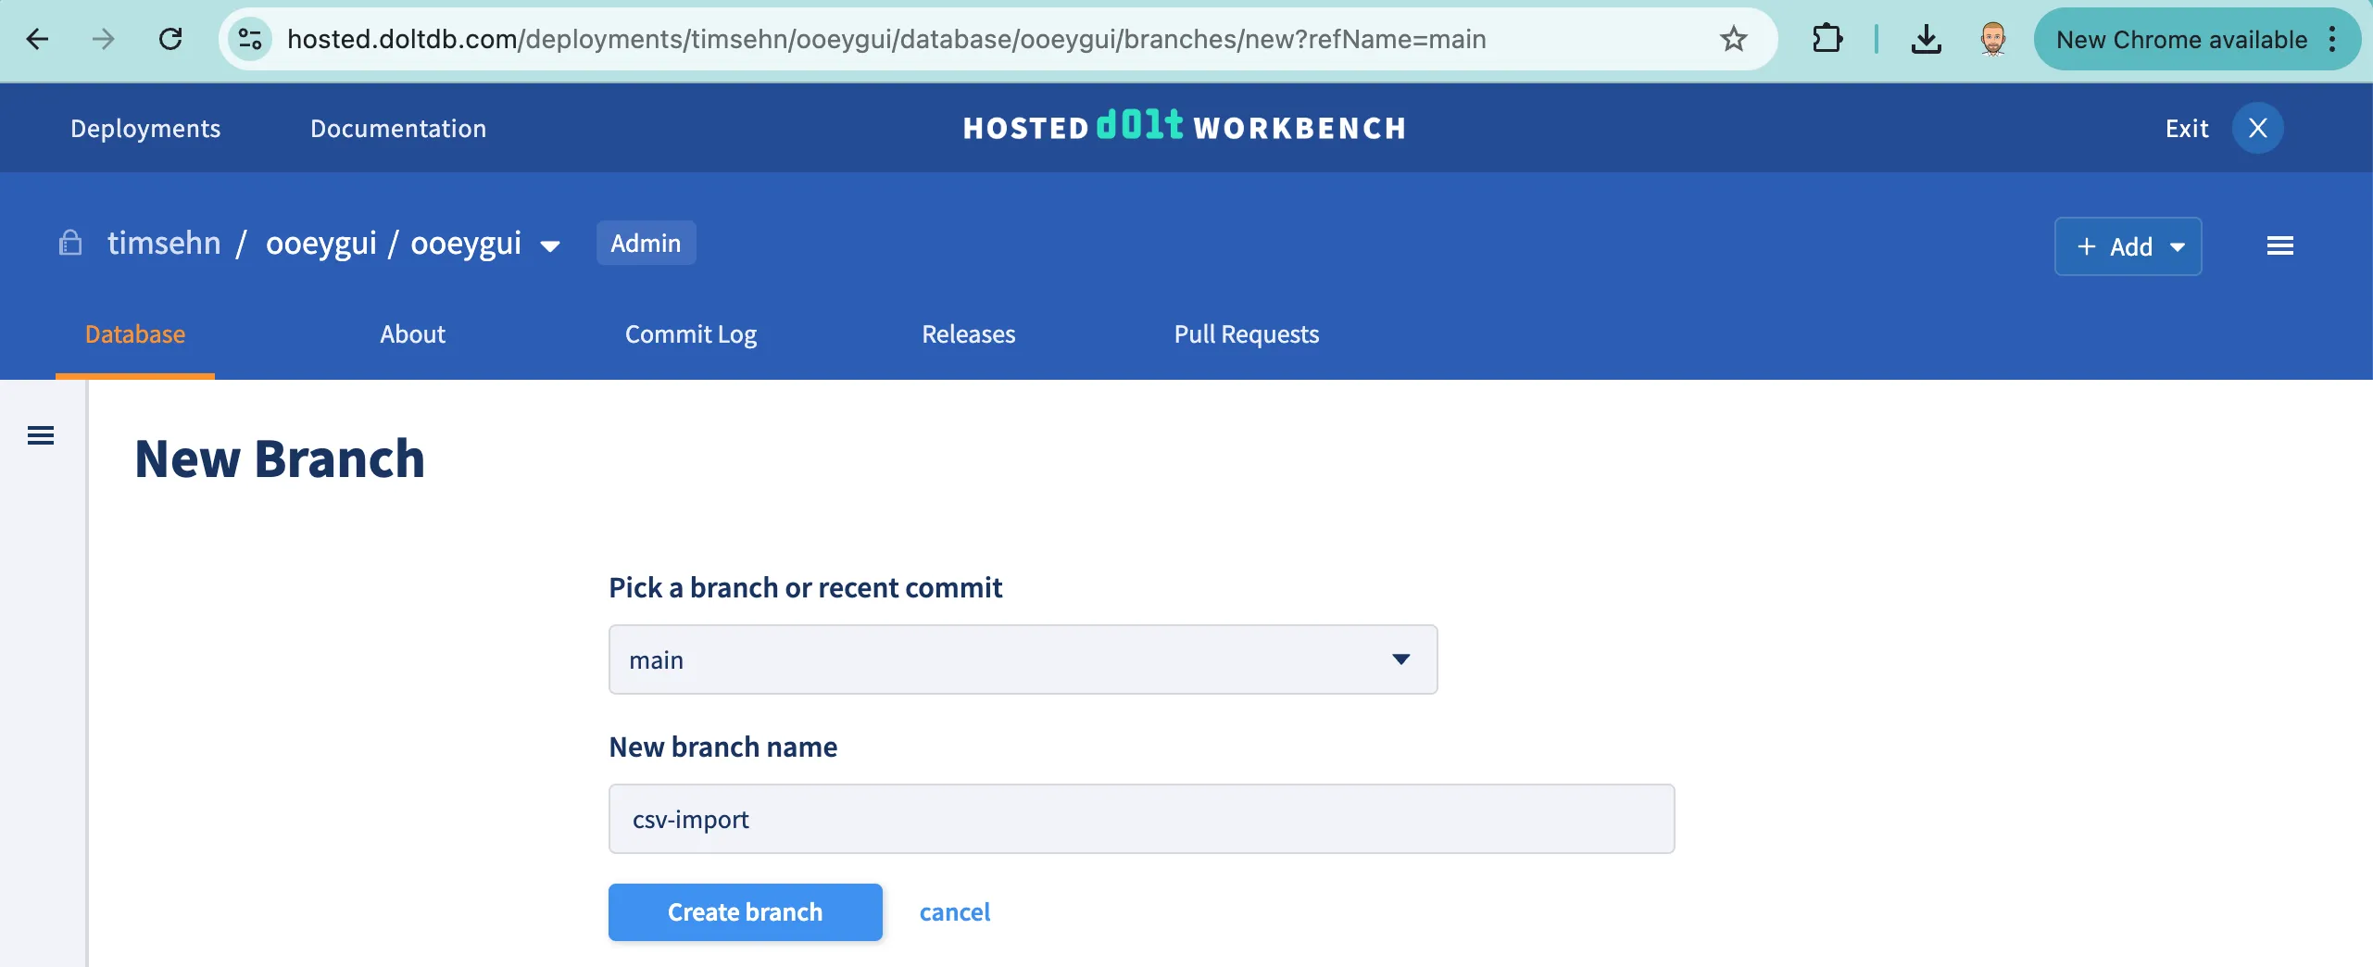The height and width of the screenshot is (967, 2373).
Task: Open the hamburger menu near the Add button
Action: (x=2281, y=245)
